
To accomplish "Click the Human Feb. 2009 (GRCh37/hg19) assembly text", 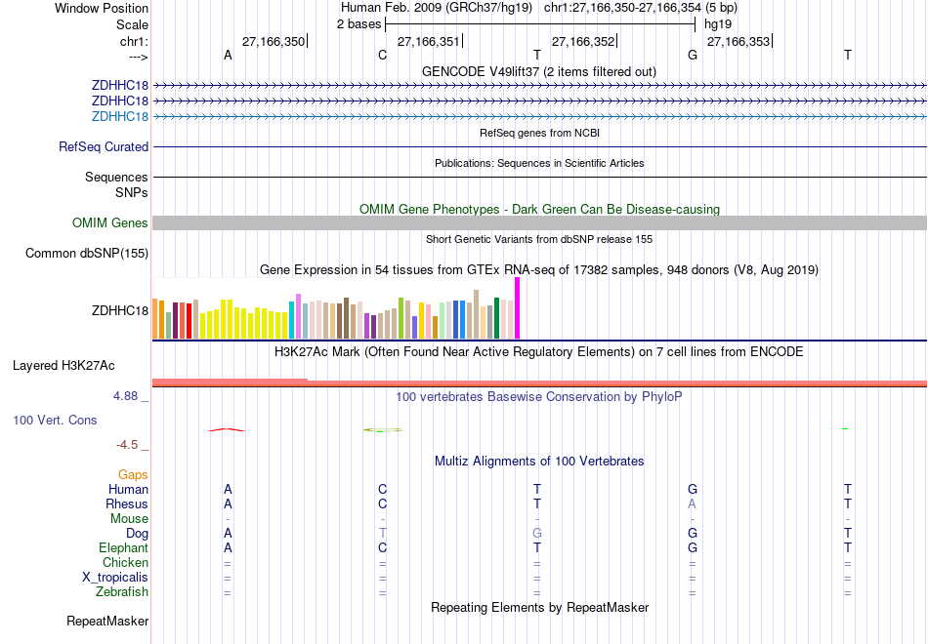I will pyautogui.click(x=437, y=8).
